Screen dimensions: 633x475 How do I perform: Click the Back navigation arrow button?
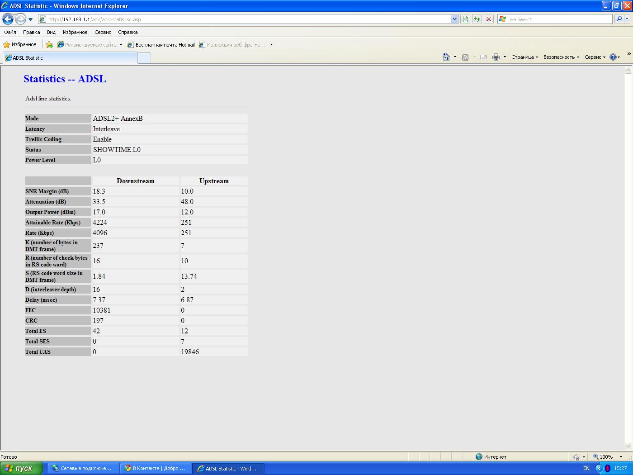(8, 19)
